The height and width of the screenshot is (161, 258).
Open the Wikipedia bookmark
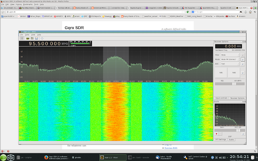219,16
